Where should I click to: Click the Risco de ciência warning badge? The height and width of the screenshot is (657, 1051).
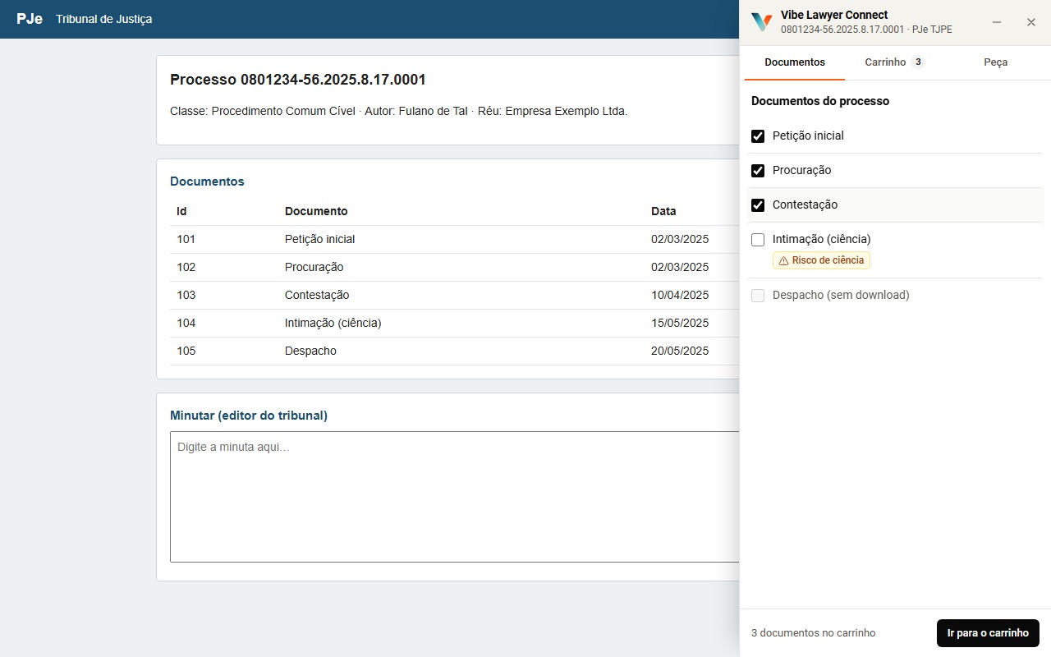pos(821,260)
